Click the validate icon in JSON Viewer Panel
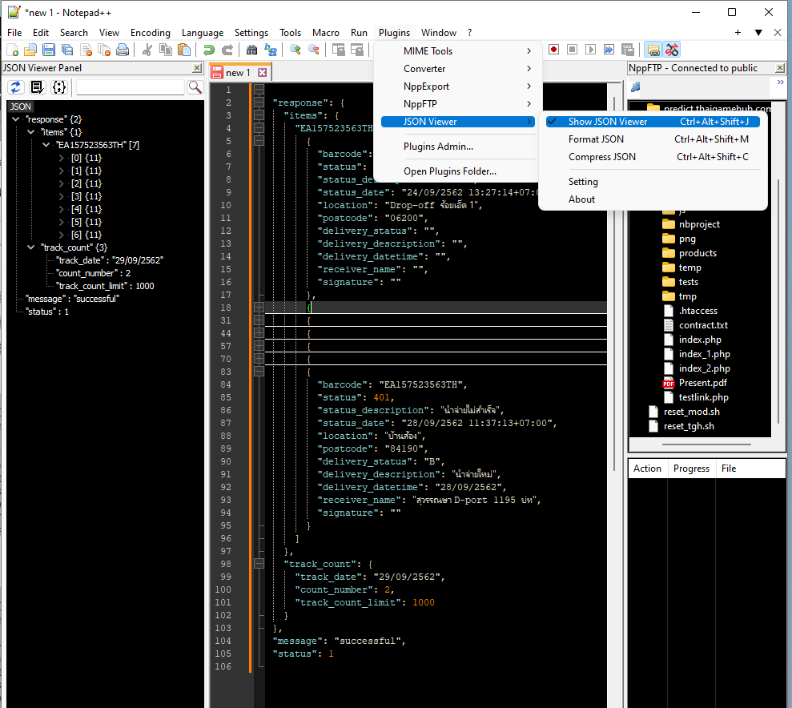Image resolution: width=792 pixels, height=708 pixels. [x=37, y=87]
